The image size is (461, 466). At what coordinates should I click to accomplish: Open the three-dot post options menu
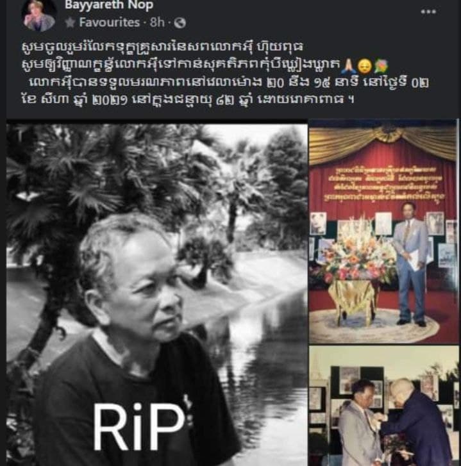[428, 12]
